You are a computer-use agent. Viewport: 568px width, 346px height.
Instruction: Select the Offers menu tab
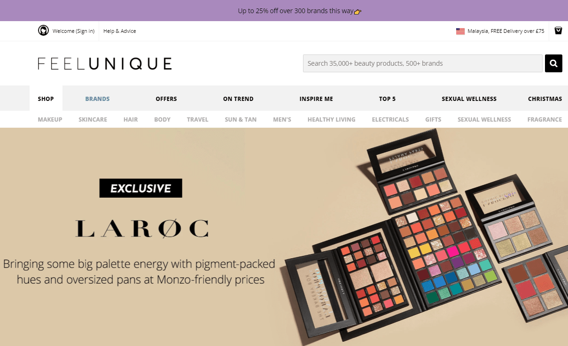pos(166,99)
